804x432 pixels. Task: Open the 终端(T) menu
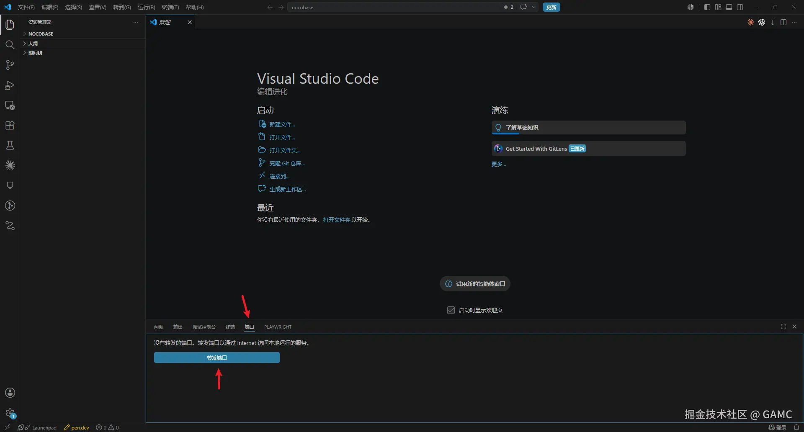pos(170,7)
